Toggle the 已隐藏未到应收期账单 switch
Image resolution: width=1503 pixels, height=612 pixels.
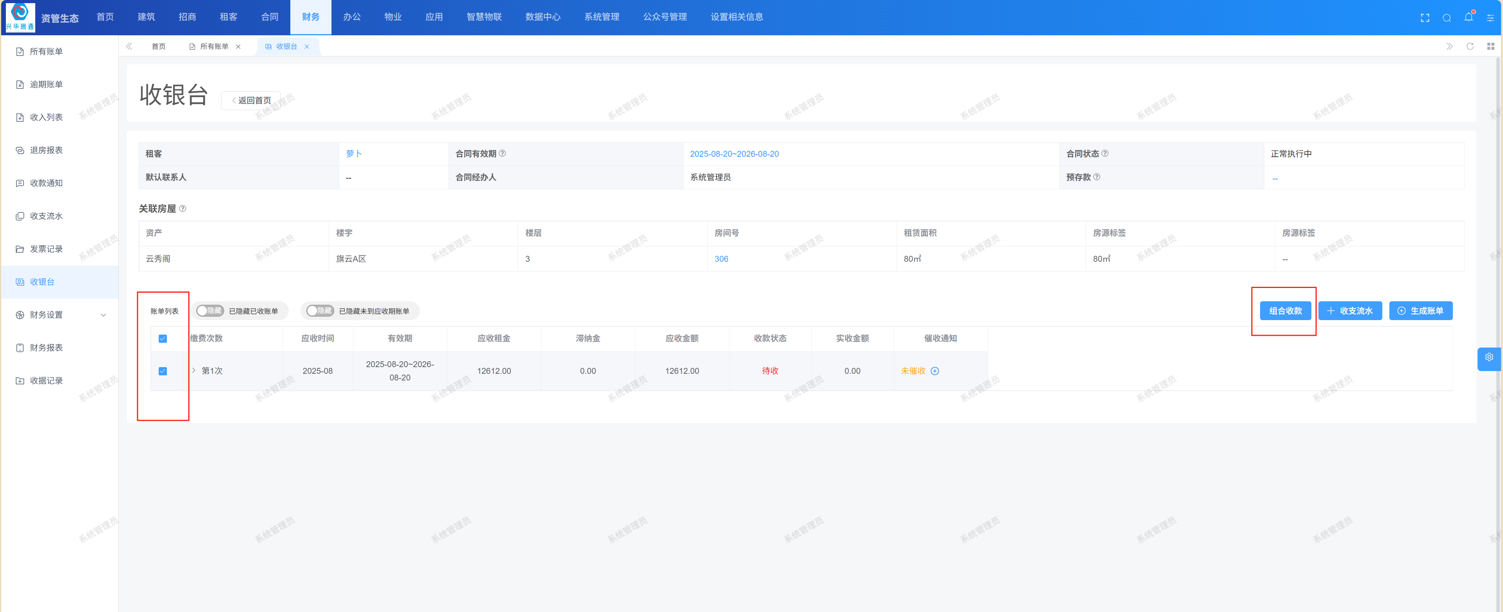tap(320, 311)
